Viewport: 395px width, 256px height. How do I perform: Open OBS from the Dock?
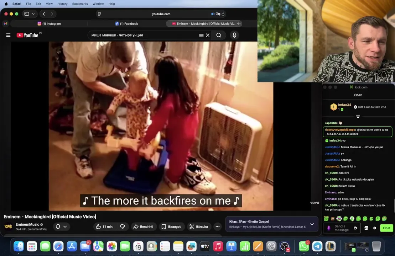[x=285, y=246]
